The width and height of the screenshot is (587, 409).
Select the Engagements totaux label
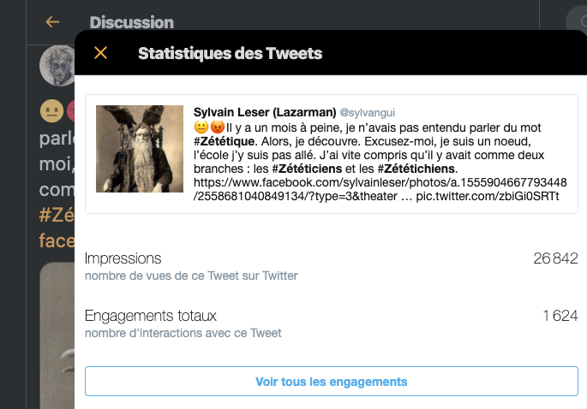(x=151, y=316)
